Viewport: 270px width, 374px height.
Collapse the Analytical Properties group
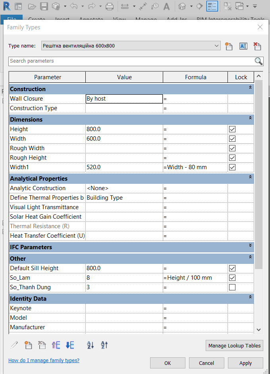[x=250, y=177]
